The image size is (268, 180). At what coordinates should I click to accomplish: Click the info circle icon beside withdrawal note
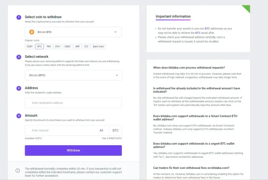pos(17,171)
